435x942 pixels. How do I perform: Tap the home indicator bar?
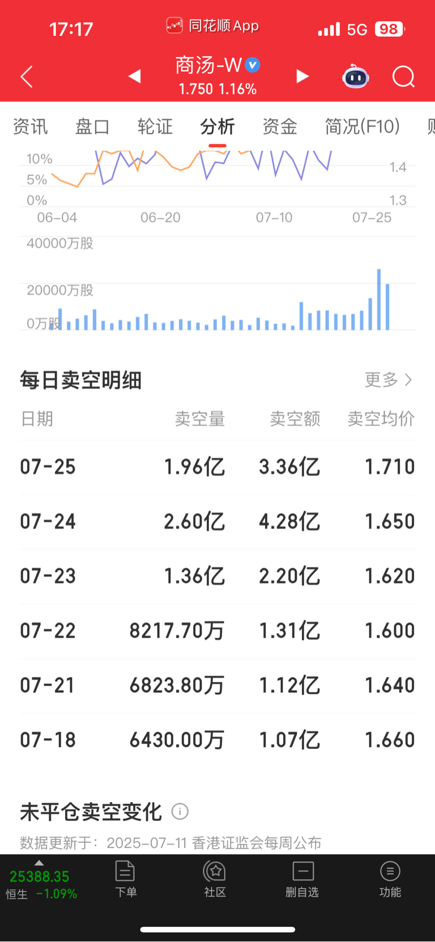pyautogui.click(x=217, y=930)
